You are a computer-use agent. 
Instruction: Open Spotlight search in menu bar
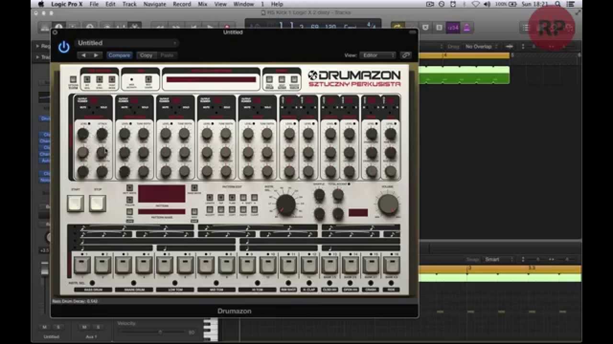pos(558,4)
